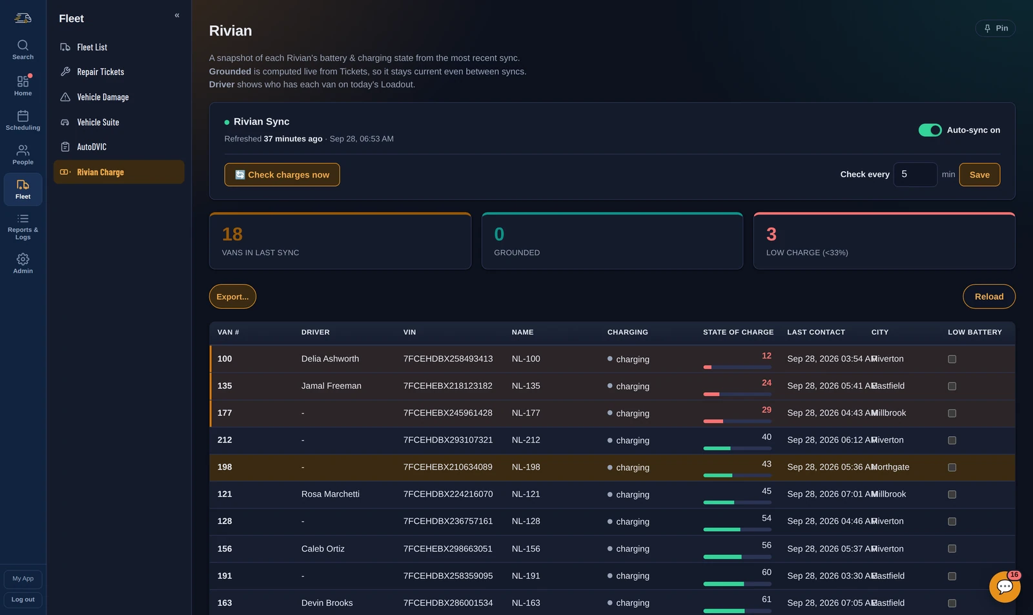Click the charge bar for van 100

point(737,367)
